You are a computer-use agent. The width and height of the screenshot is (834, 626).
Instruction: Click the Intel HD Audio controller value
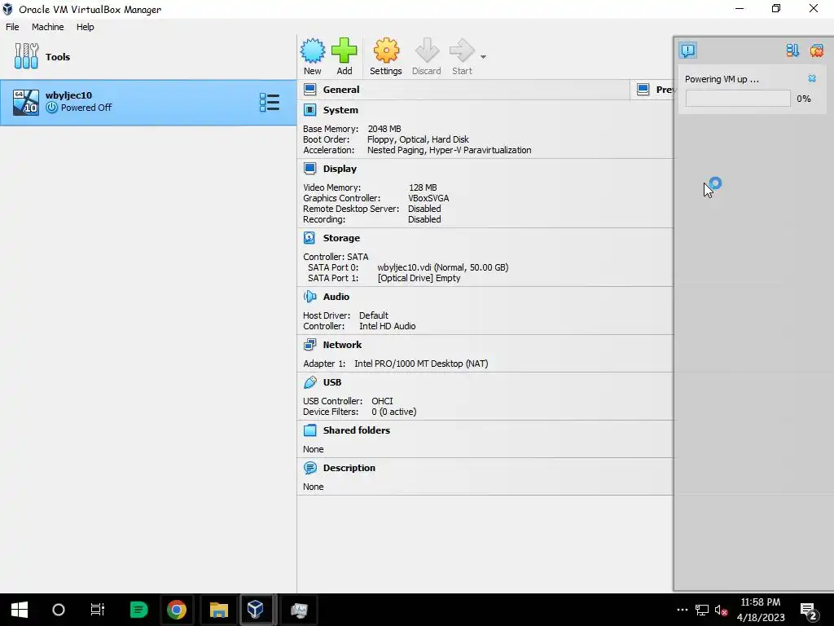[x=387, y=326]
